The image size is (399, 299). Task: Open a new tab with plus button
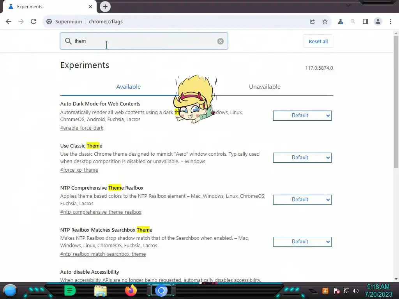pos(105,7)
